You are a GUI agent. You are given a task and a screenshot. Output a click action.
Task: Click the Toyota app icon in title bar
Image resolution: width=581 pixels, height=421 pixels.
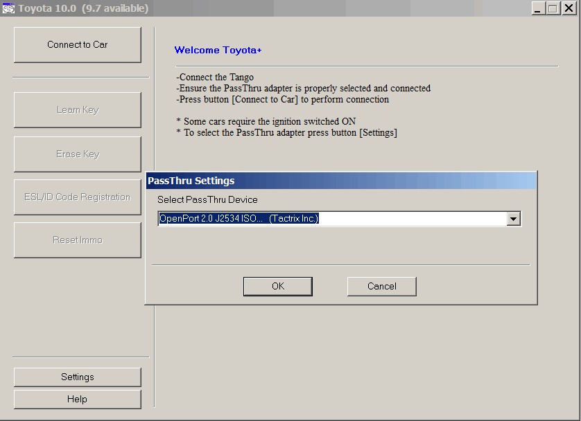tap(8, 8)
